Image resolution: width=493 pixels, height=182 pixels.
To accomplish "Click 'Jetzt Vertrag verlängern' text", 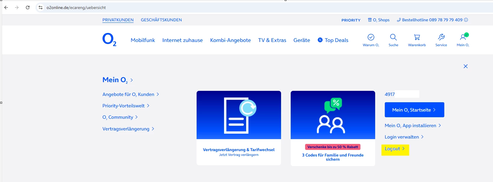I will 239,155.
